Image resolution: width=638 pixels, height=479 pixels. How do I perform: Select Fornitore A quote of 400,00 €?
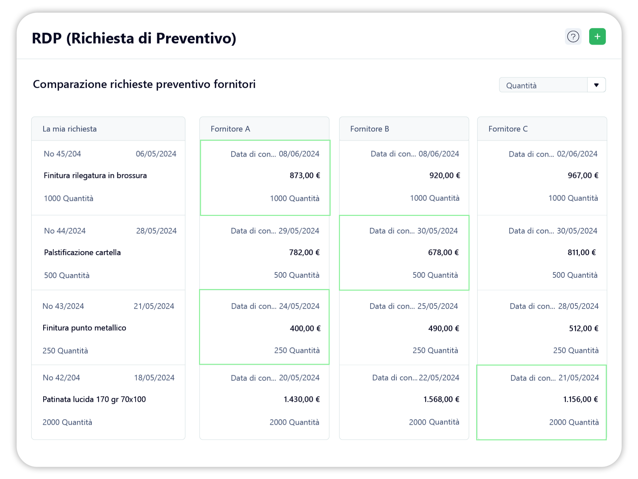pos(264,327)
